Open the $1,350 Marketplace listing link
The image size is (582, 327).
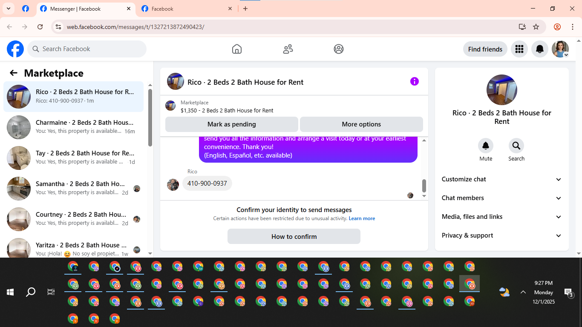point(227,110)
